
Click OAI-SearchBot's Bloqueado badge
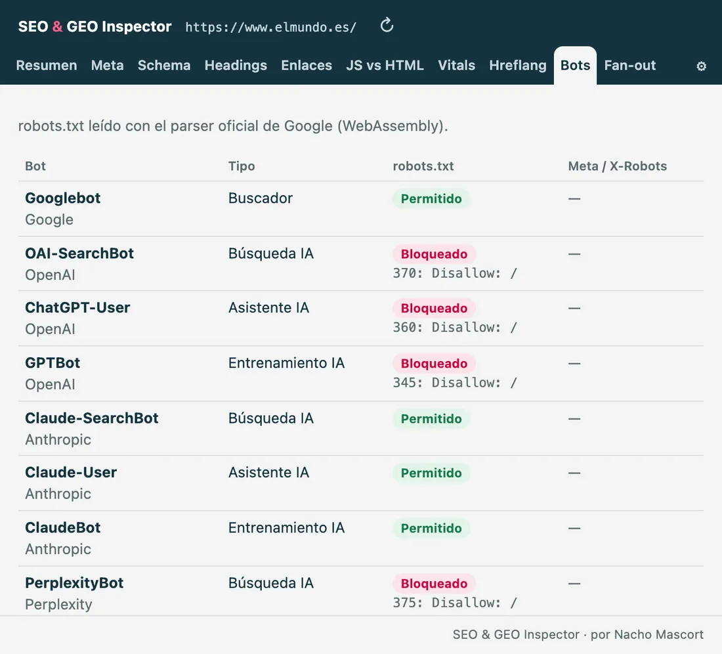434,253
